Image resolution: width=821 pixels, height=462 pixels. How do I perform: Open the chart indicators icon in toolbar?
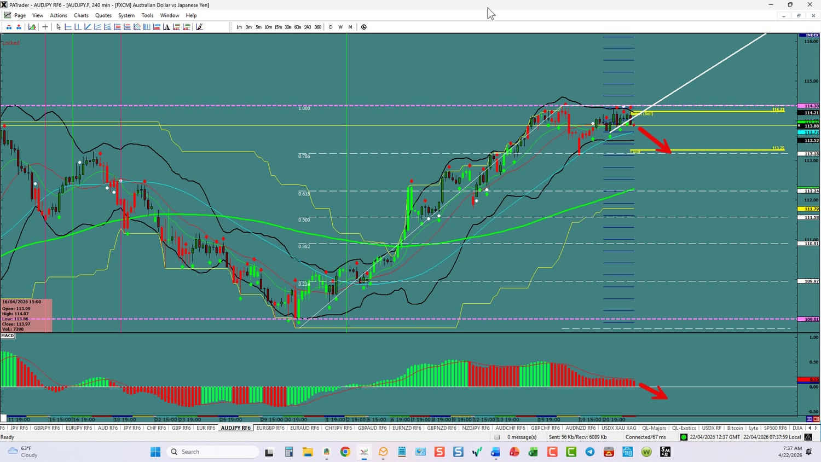32,27
